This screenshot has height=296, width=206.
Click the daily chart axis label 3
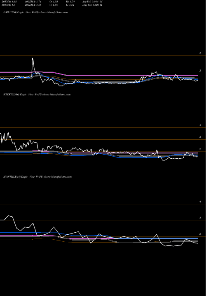pos(200,53)
